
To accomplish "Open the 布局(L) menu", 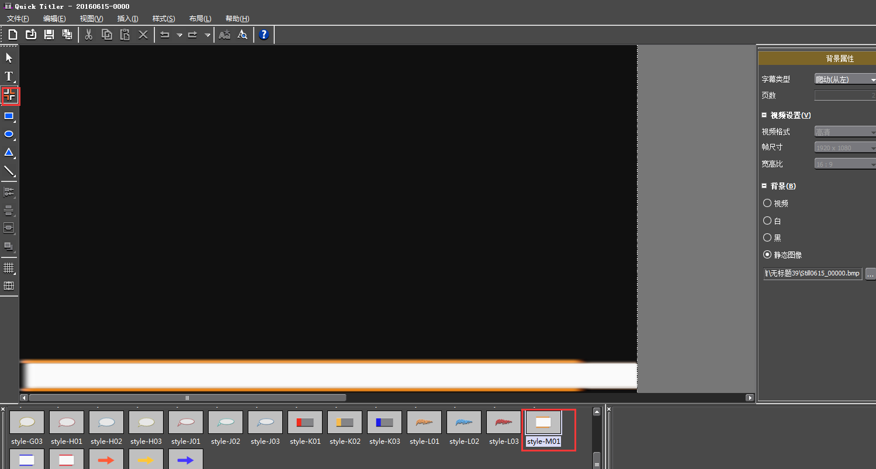I will click(x=200, y=19).
